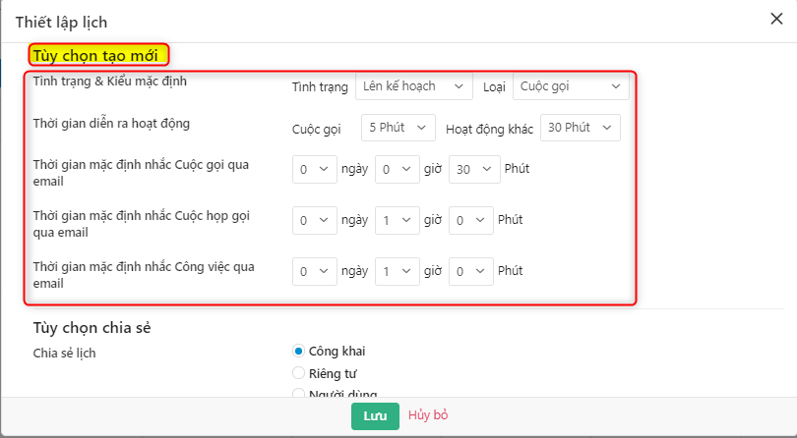Open the giờ dropdown for Công việc reminder
797x438 pixels.
[398, 271]
